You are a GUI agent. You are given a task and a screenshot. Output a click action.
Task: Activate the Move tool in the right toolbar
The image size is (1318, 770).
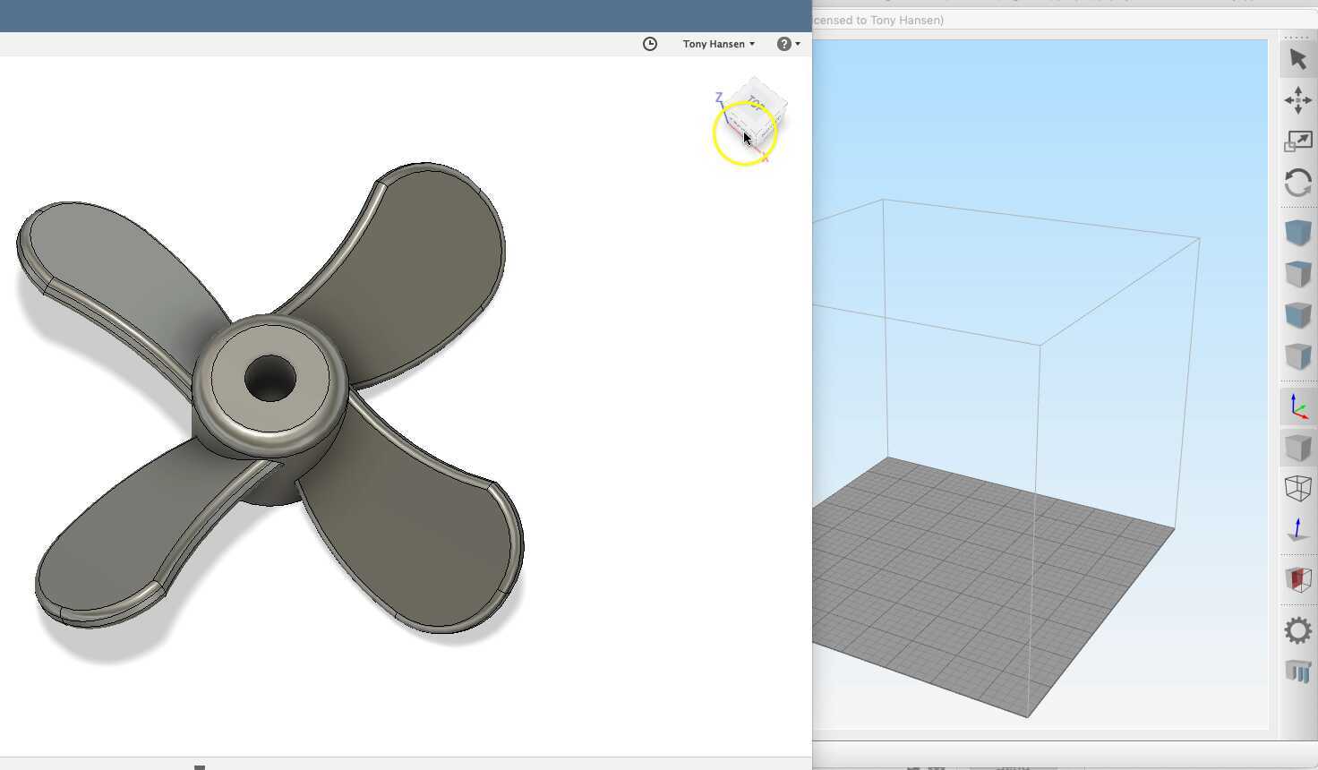tap(1297, 99)
